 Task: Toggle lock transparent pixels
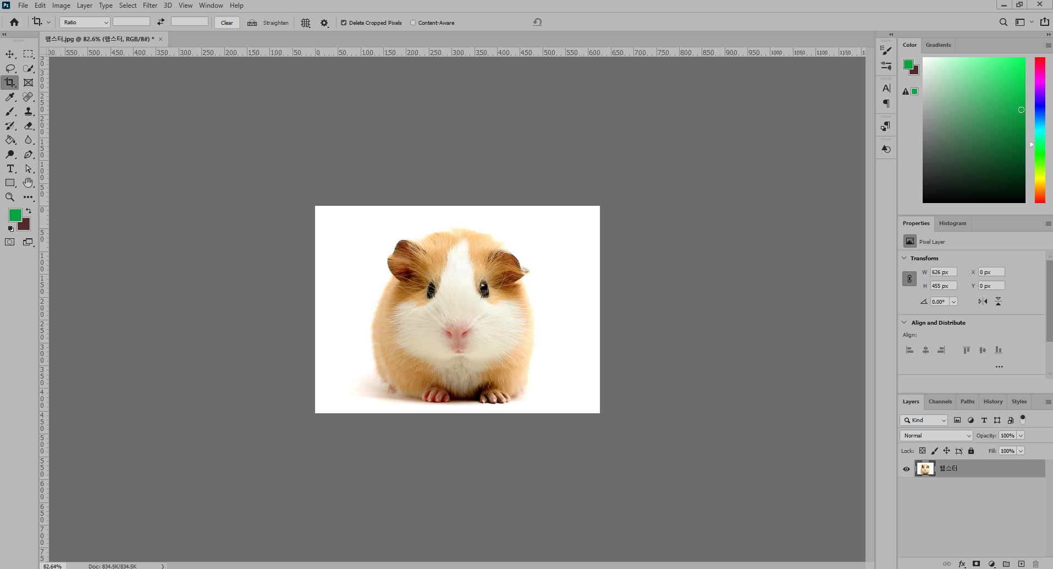(x=922, y=451)
